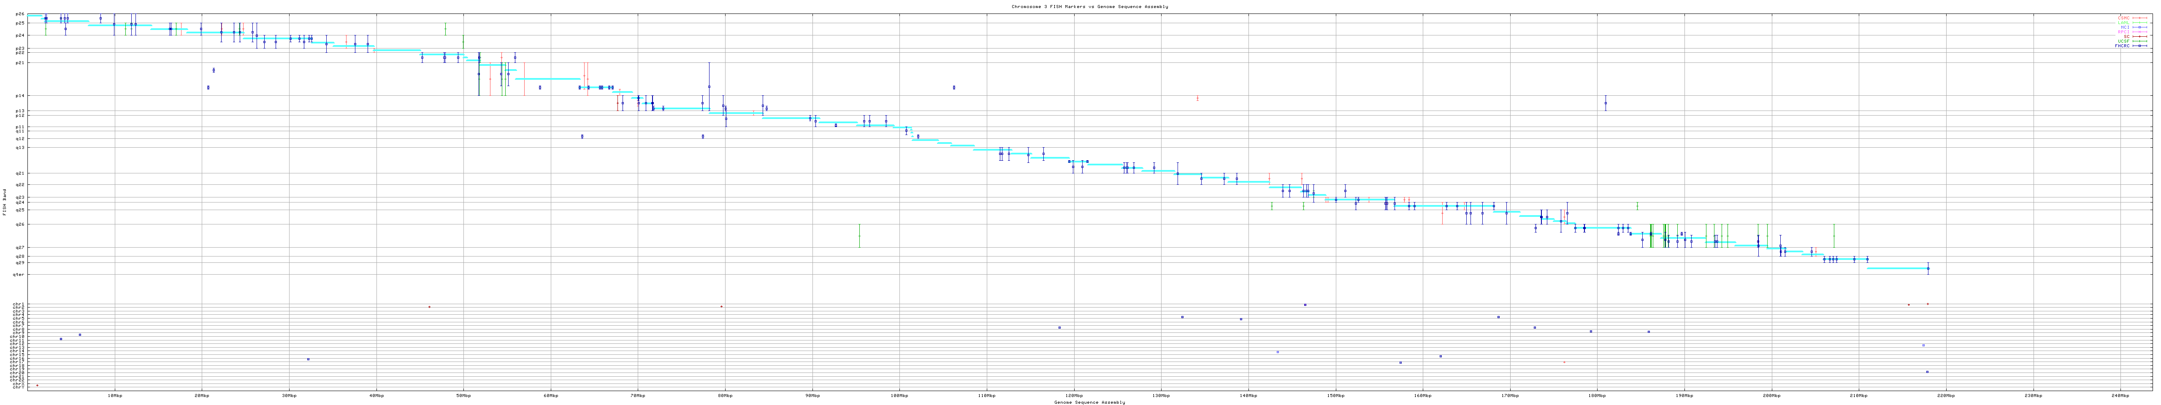Click the LANL legend marker
The width and height of the screenshot is (2161, 405).
pyautogui.click(x=2139, y=23)
